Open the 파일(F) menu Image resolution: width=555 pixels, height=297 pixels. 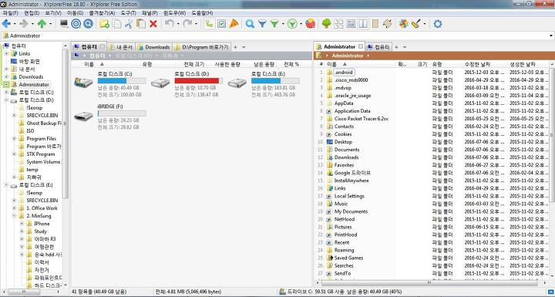coord(10,13)
